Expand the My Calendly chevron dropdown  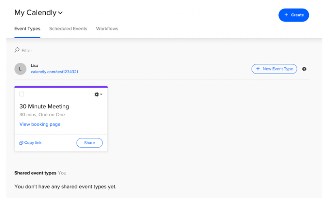point(60,13)
